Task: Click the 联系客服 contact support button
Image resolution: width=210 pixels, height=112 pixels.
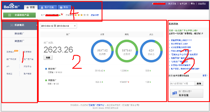Action: coord(187,93)
